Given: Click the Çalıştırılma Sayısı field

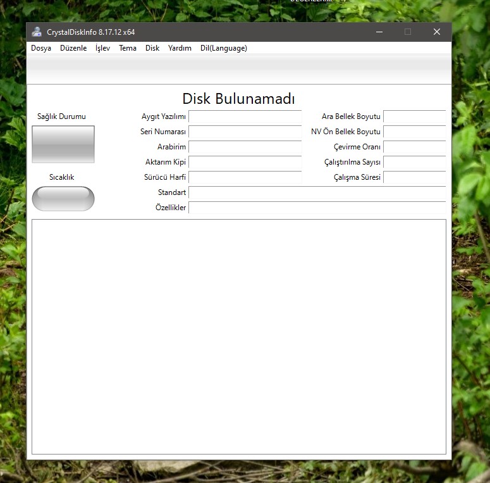Looking at the screenshot, I should 415,162.
